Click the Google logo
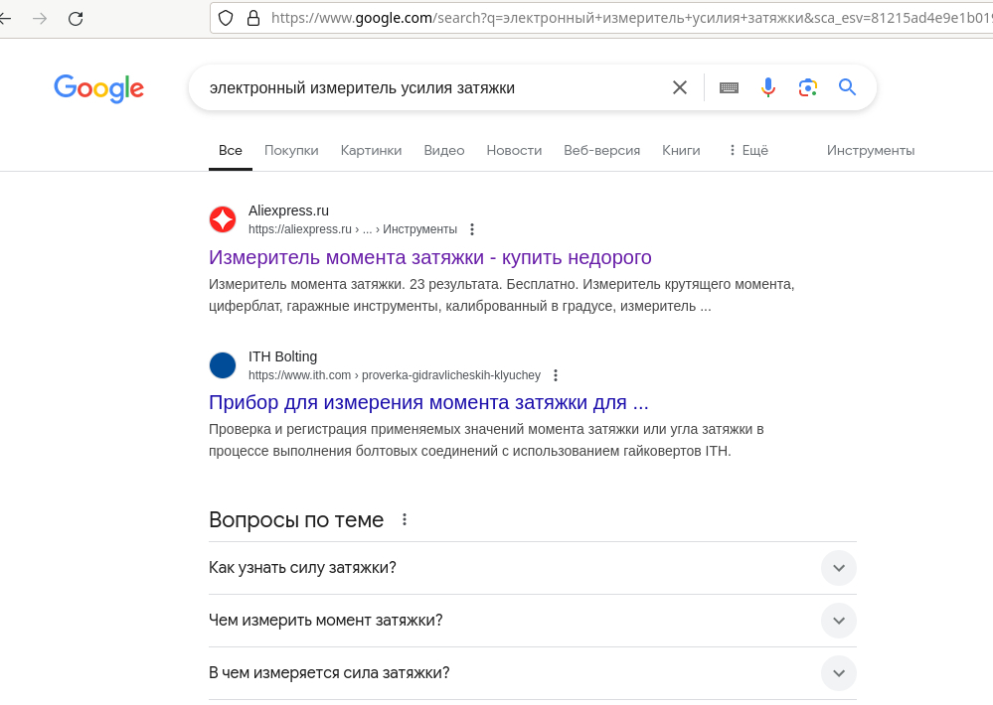The height and width of the screenshot is (705, 993). (x=98, y=88)
